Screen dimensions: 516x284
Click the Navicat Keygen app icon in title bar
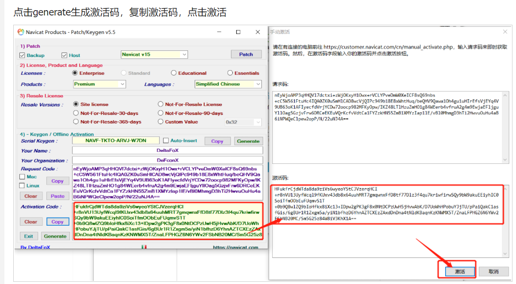(x=21, y=32)
